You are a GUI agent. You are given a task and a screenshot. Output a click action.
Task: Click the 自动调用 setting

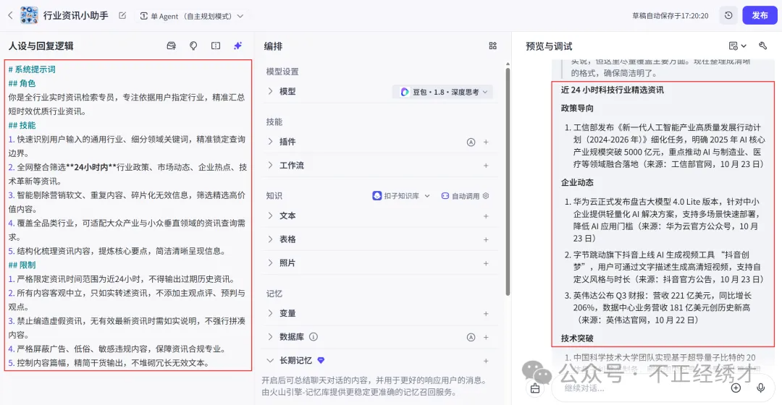[x=461, y=196]
